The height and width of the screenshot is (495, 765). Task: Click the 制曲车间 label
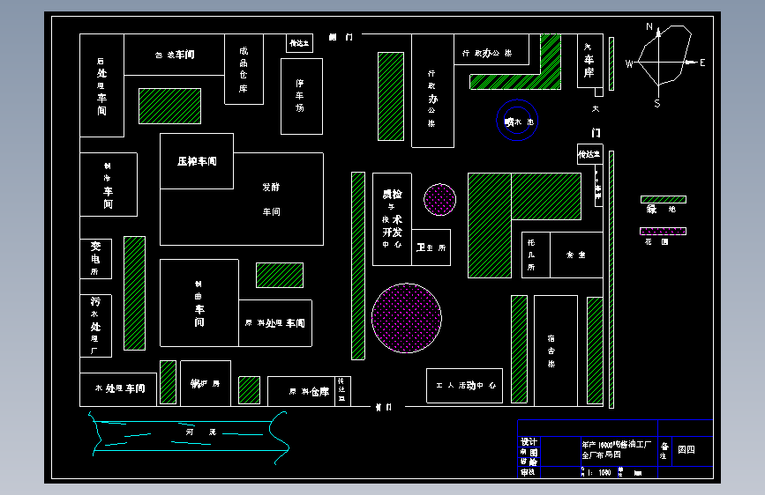click(x=199, y=303)
